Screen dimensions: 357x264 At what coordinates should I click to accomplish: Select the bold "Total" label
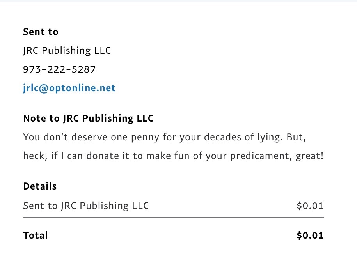[x=36, y=236]
